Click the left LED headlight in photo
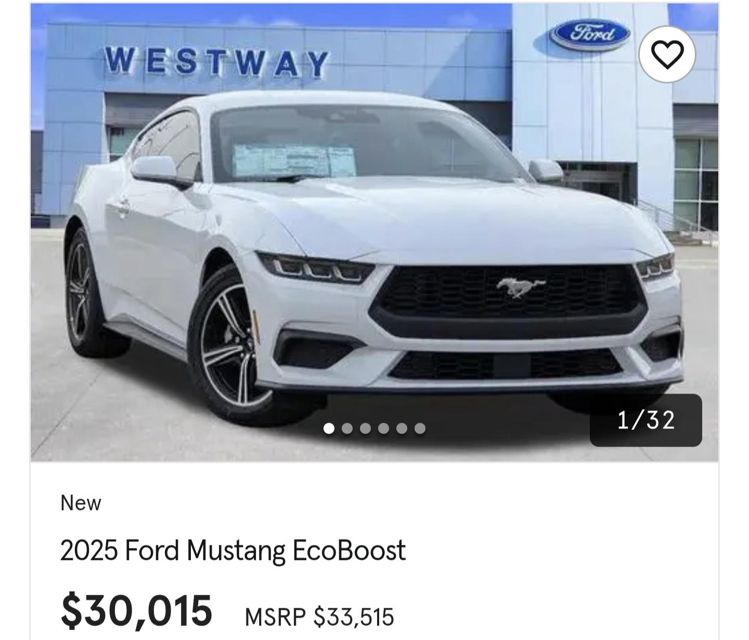 click(315, 268)
